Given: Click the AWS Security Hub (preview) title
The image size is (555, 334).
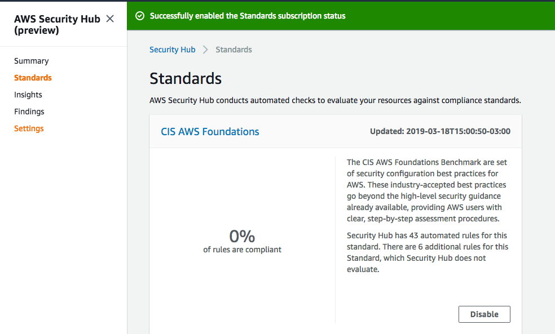Looking at the screenshot, I should (57, 24).
